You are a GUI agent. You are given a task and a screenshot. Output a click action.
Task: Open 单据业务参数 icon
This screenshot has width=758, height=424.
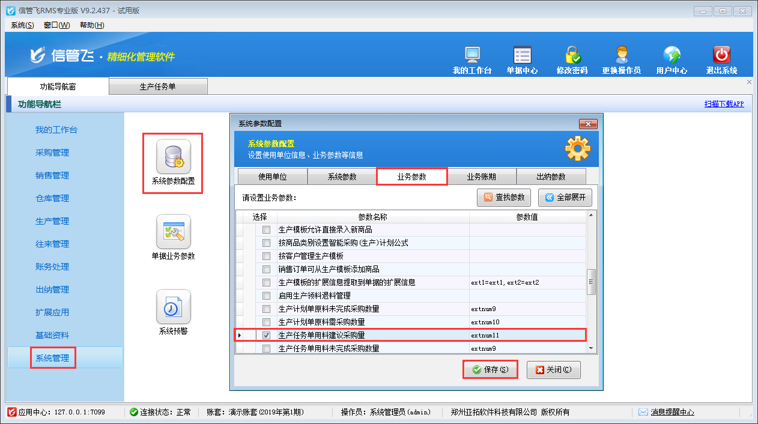click(173, 232)
